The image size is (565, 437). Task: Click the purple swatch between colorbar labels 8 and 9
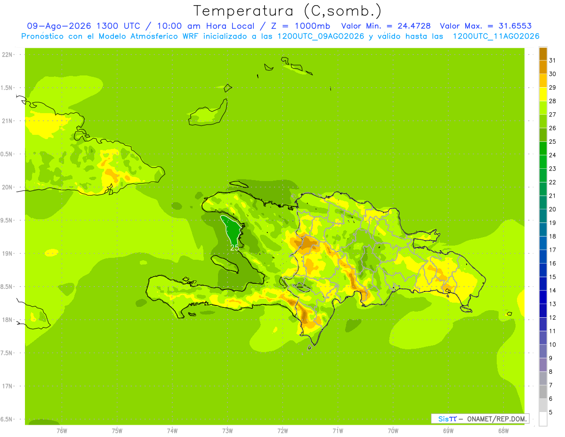click(543, 365)
